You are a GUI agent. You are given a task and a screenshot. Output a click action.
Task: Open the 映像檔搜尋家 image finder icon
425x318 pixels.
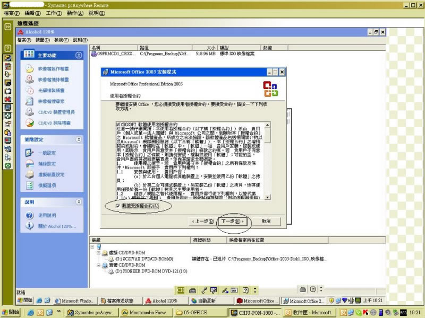[30, 101]
